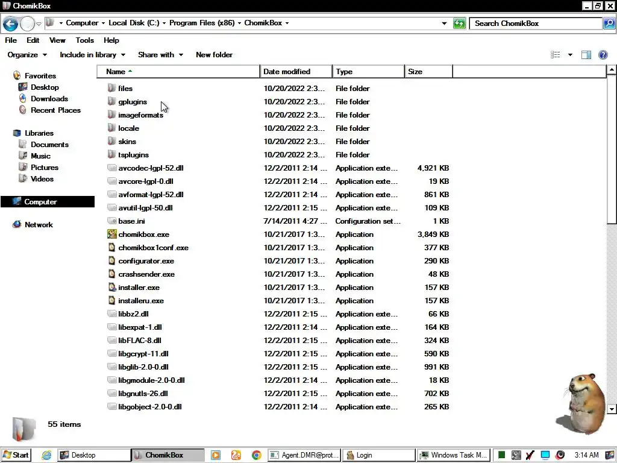Switch to Windows Task Manager taskbar button
The image size is (617, 463).
(454, 455)
